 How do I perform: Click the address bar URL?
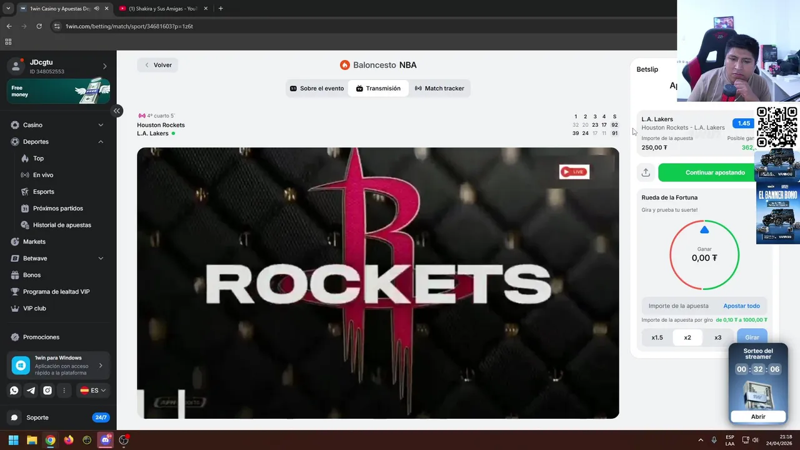(129, 26)
